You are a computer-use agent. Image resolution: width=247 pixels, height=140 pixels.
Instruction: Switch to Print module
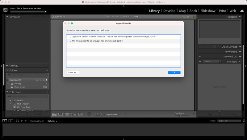(222, 11)
